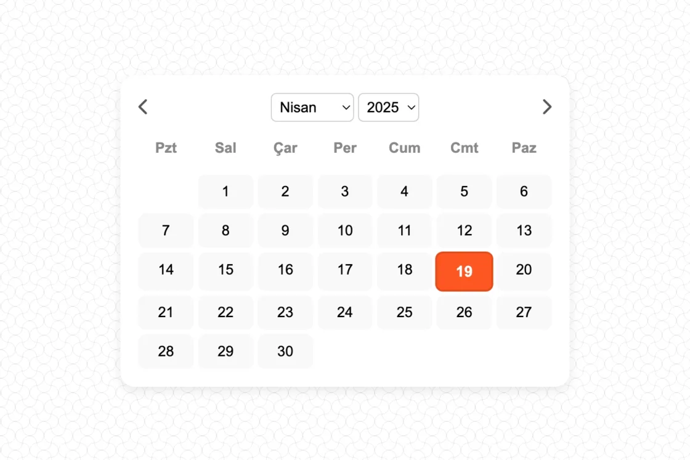This screenshot has width=690, height=460.
Task: Pick the 22nd in the calendar
Action: tap(225, 312)
